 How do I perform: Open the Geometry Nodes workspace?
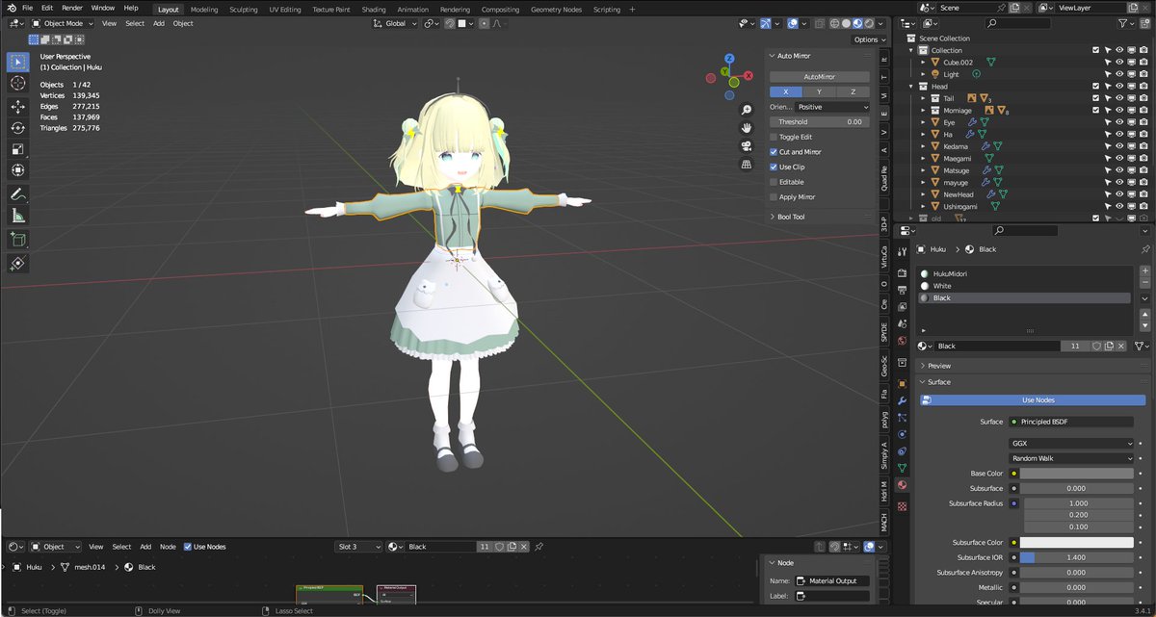point(557,10)
